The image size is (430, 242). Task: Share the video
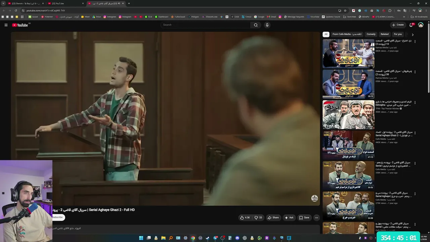point(273,217)
